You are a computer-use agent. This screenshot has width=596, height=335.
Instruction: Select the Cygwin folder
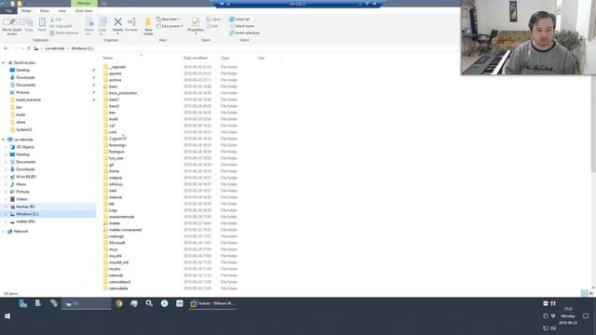[x=115, y=139]
